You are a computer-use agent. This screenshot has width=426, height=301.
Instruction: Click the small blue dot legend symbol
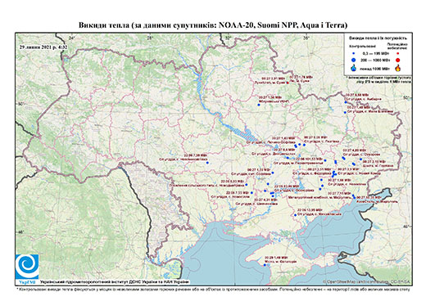[354, 53]
